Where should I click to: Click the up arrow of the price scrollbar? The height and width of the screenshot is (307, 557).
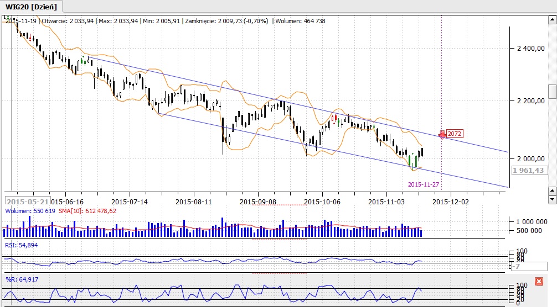click(x=552, y=20)
